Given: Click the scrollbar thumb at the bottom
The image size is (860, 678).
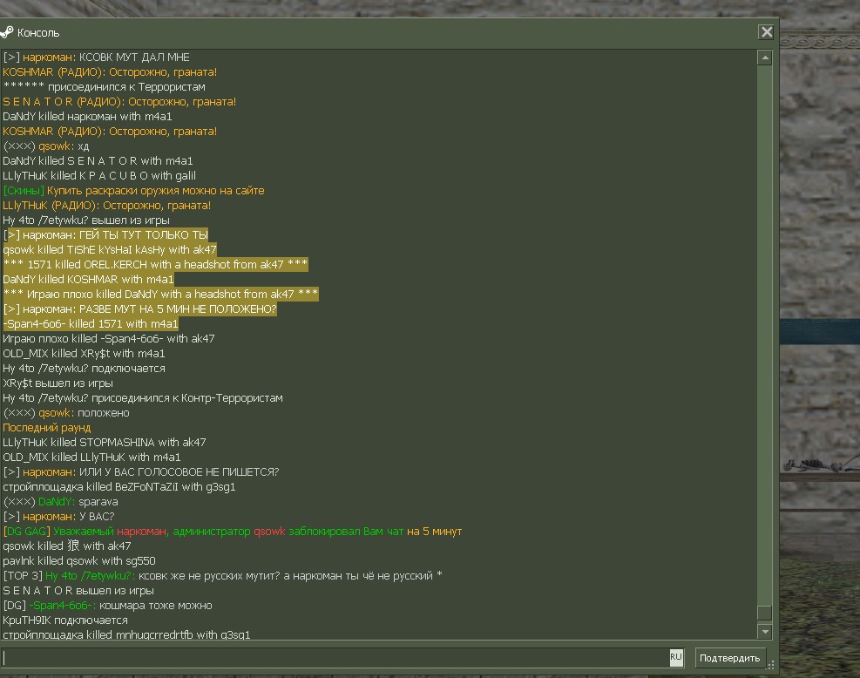Looking at the screenshot, I should [x=765, y=614].
